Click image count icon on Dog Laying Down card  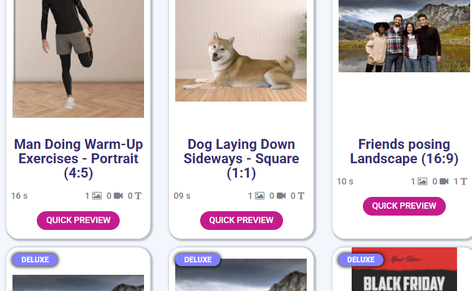[x=259, y=196]
